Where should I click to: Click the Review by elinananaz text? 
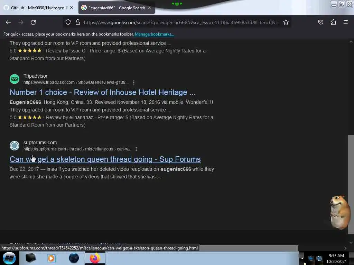coord(69,117)
